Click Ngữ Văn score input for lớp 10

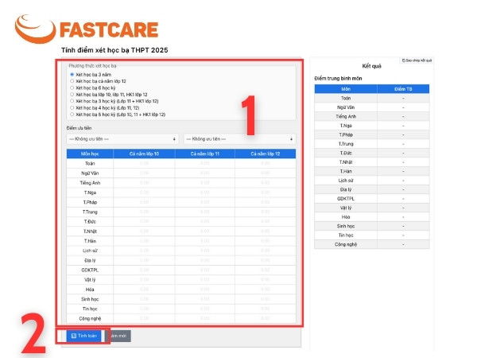coord(144,173)
